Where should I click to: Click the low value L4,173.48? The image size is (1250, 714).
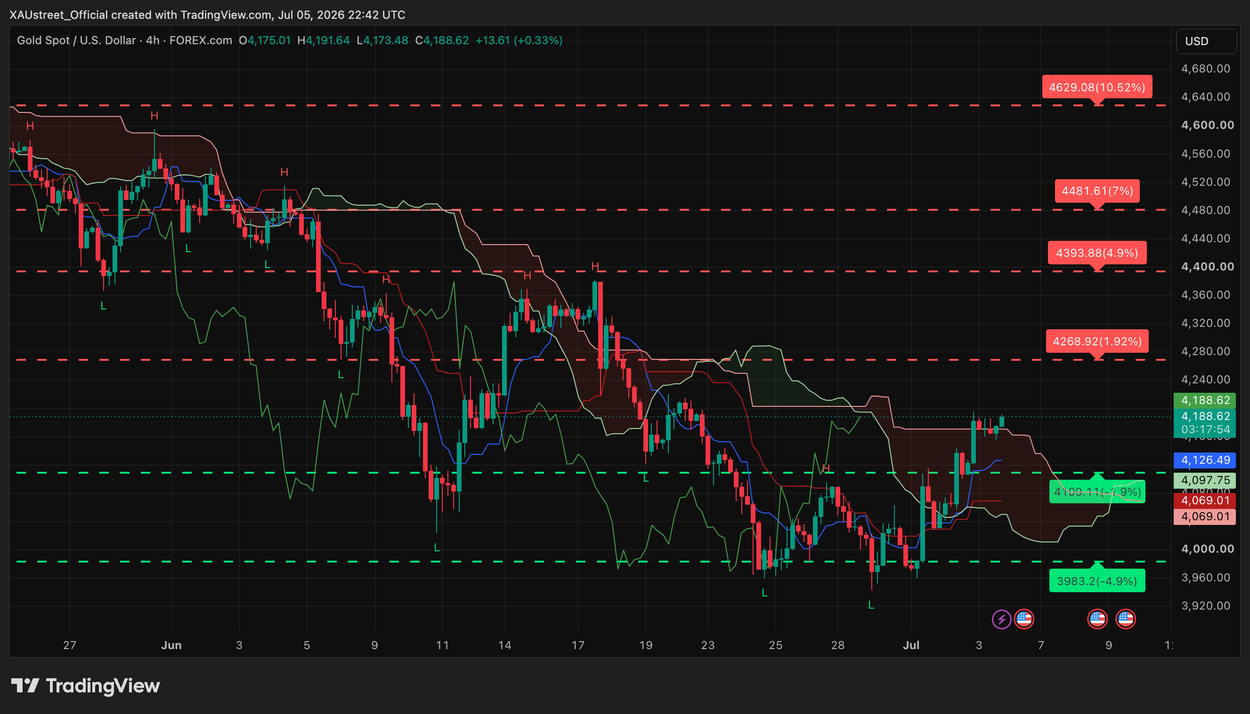(382, 40)
